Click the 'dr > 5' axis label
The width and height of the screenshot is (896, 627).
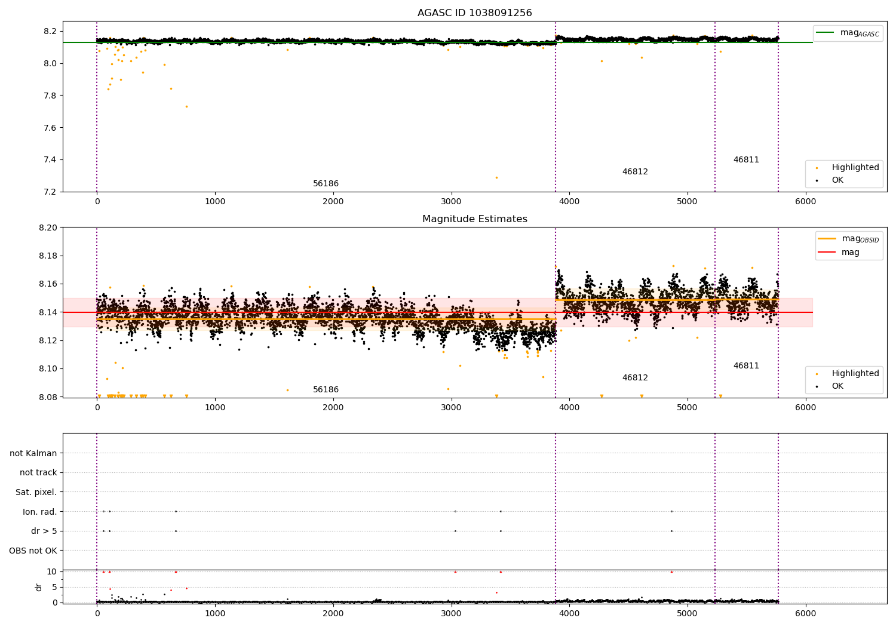(x=44, y=531)
